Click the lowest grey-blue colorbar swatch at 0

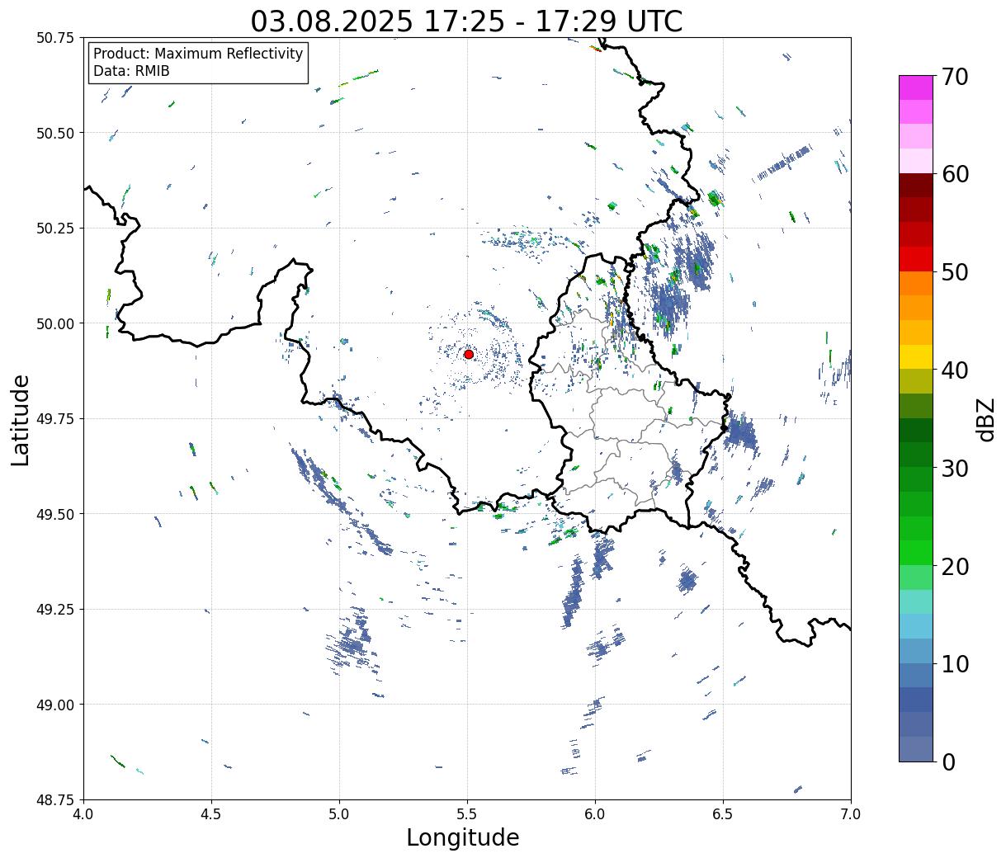(916, 748)
